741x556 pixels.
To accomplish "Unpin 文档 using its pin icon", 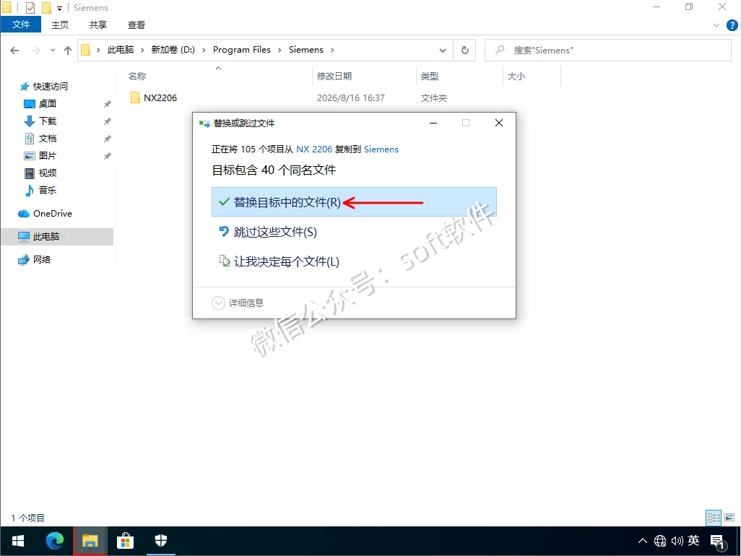I will 108,139.
